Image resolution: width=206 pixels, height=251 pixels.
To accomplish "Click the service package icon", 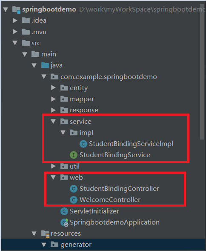I will (x=64, y=121).
